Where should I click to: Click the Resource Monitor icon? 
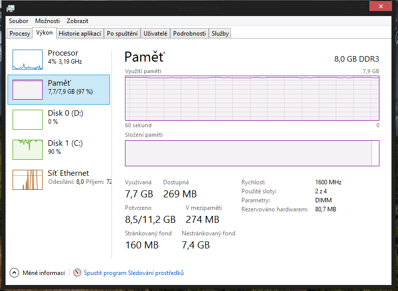point(77,273)
